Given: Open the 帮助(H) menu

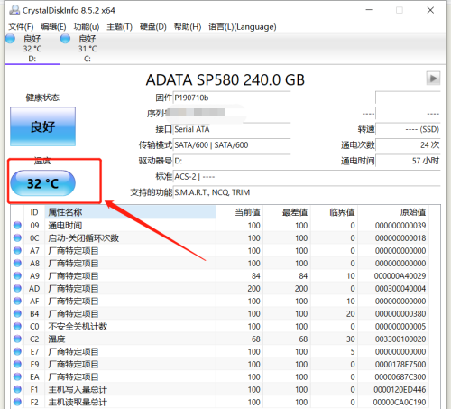Looking at the screenshot, I should [x=188, y=27].
